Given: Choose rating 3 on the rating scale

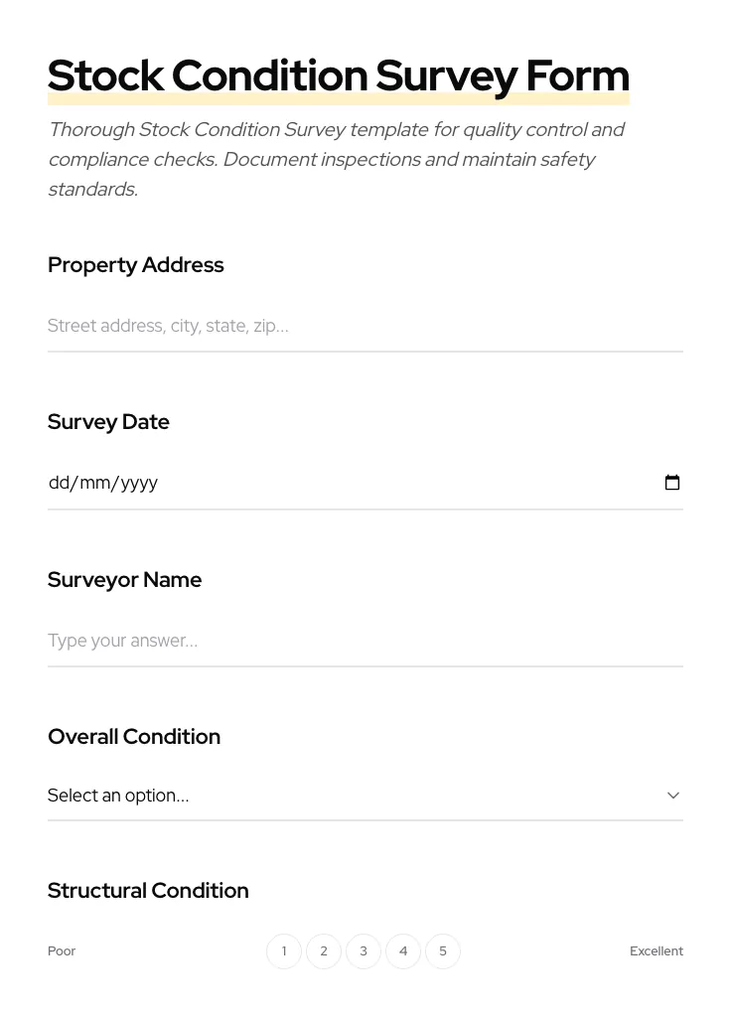Looking at the screenshot, I should click(364, 950).
